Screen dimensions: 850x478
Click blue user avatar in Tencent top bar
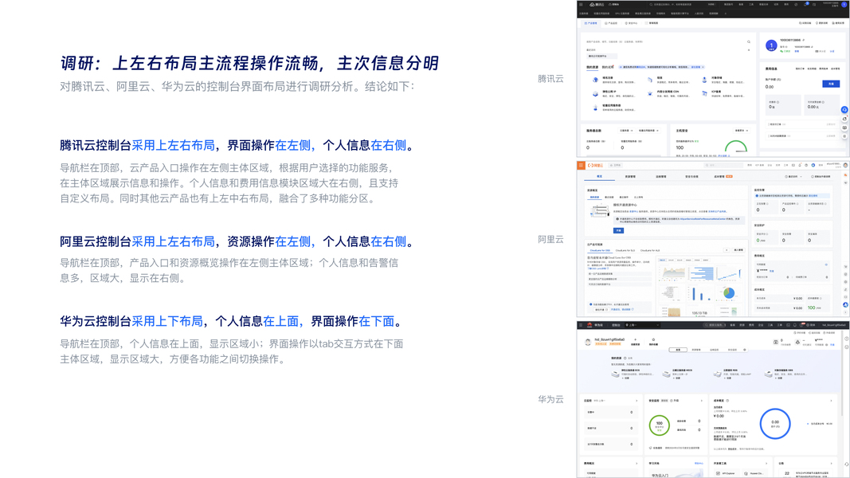click(x=844, y=4)
